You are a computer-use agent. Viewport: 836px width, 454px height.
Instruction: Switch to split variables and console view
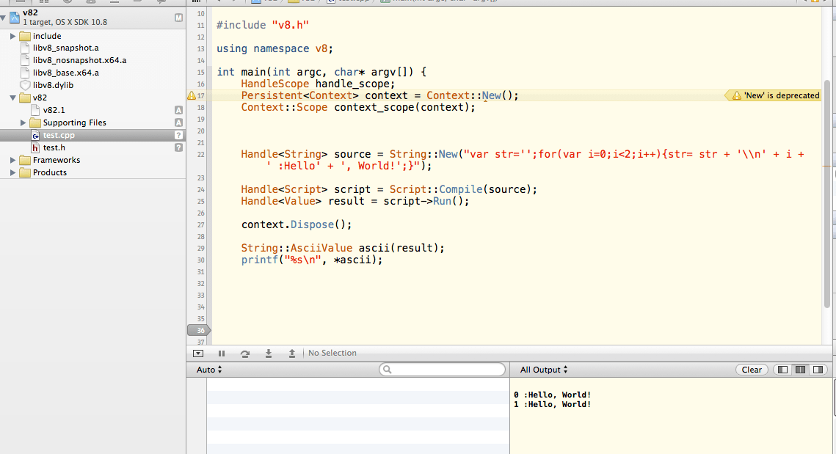click(x=799, y=369)
